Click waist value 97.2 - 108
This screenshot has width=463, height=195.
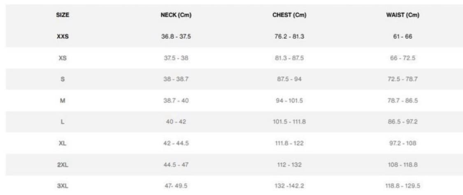(403, 144)
